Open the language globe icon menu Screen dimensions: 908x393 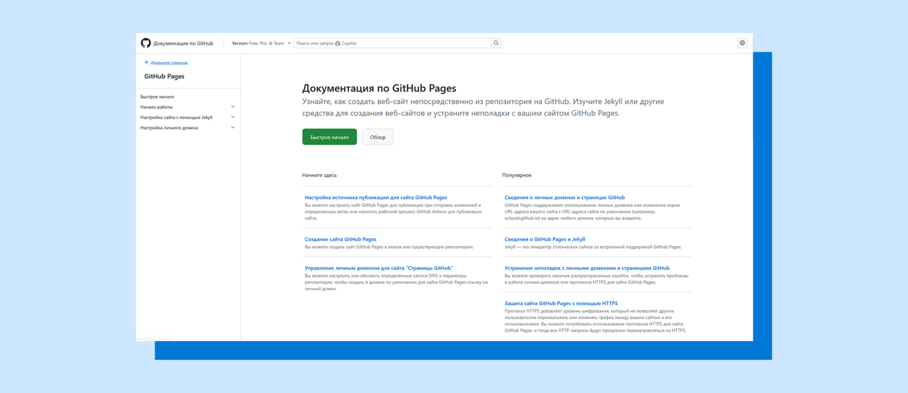click(x=742, y=43)
